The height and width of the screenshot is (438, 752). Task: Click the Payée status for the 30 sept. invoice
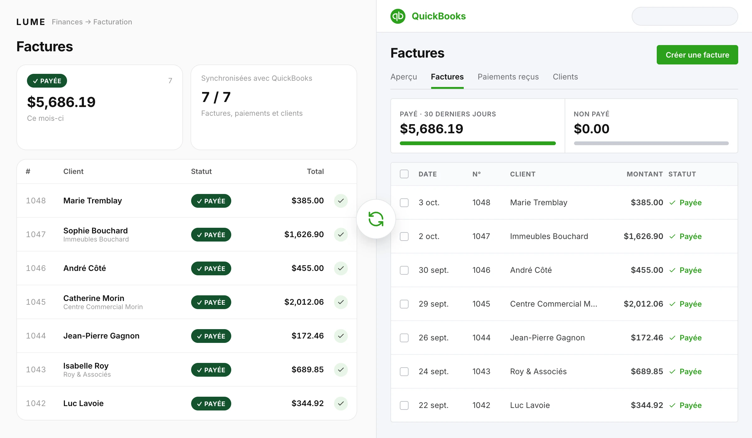click(686, 270)
